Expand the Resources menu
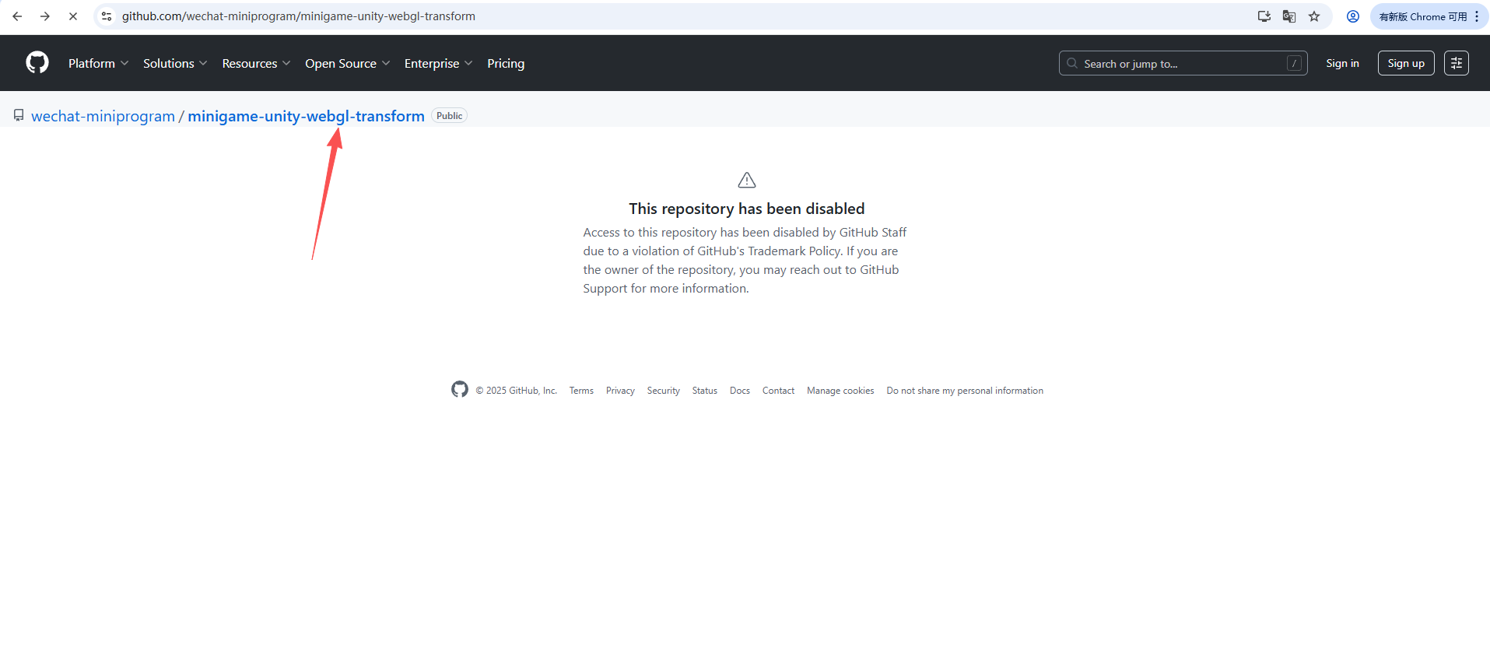This screenshot has width=1490, height=656. 256,63
